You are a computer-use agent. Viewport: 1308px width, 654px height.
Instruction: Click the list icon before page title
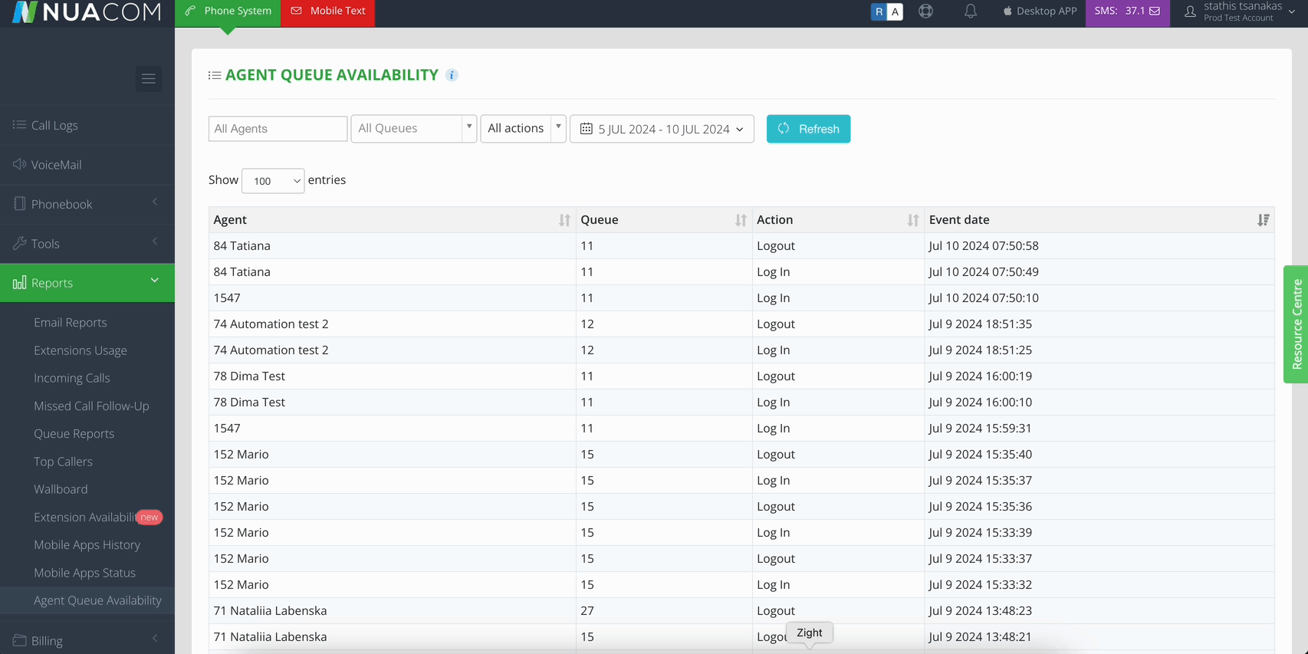tap(215, 75)
